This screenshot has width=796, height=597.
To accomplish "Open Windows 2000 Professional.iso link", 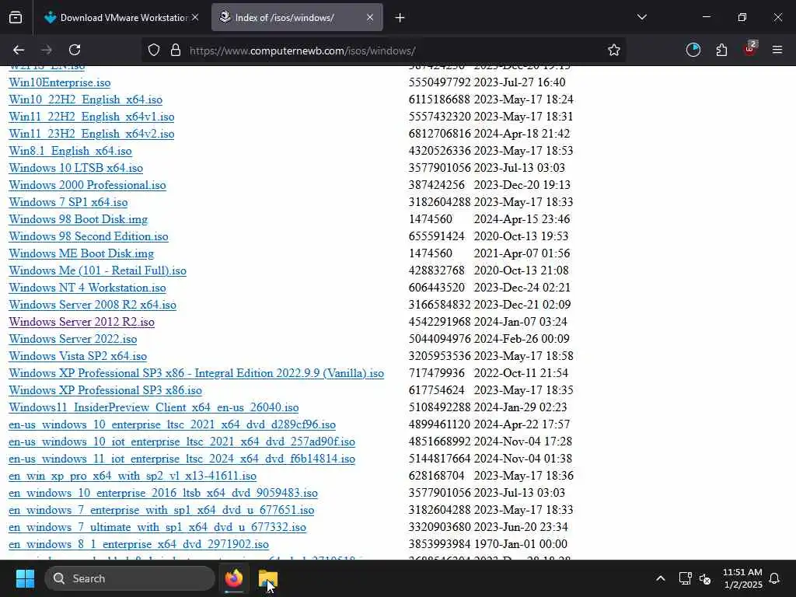I will (87, 185).
